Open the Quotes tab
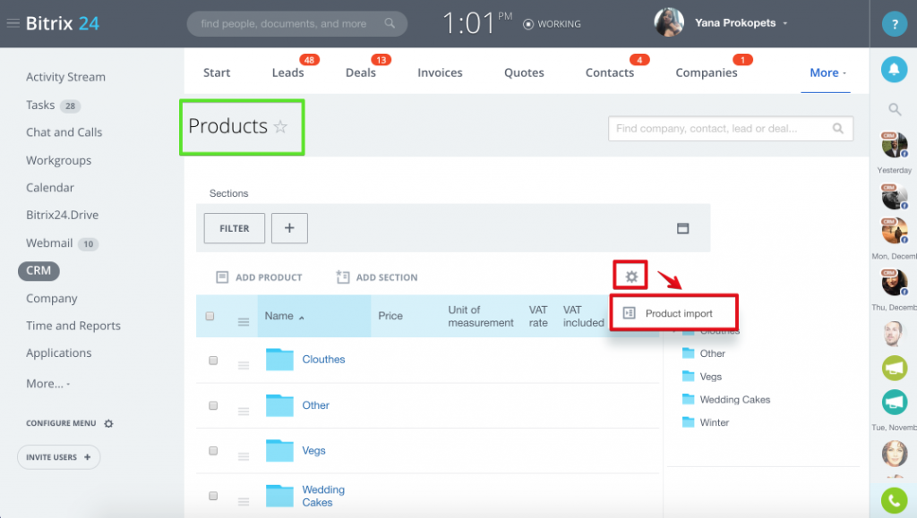The image size is (917, 518). [x=524, y=72]
